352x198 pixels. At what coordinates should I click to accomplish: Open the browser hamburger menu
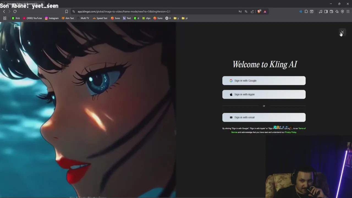coord(348,12)
